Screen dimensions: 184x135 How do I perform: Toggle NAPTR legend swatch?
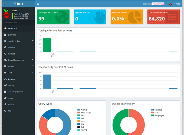(79, 130)
